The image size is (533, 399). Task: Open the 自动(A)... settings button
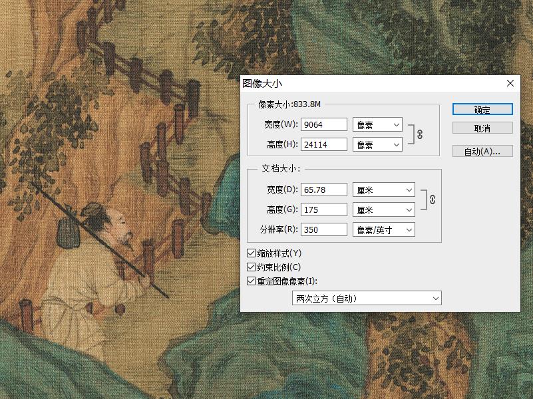pyautogui.click(x=482, y=151)
